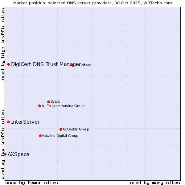Click the Newfold Digital Group label

coord(60,136)
